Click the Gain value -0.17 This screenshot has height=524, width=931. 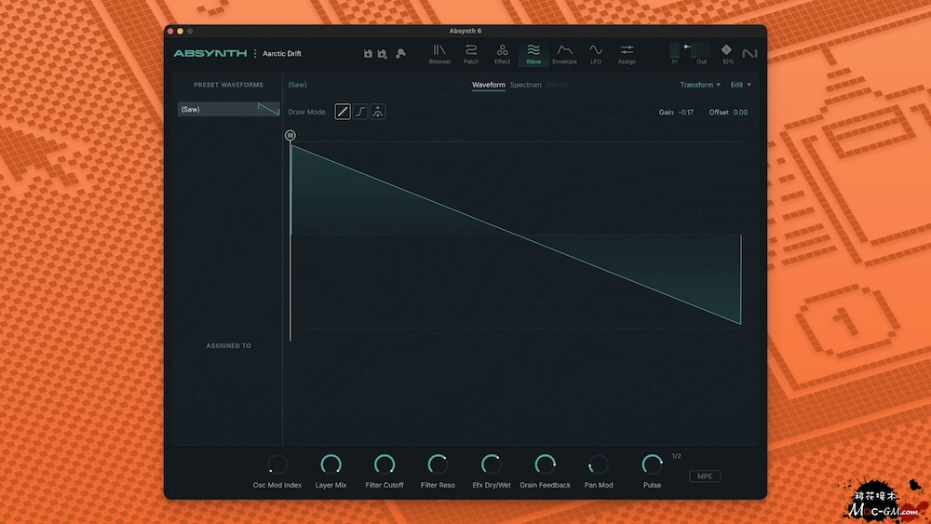686,113
